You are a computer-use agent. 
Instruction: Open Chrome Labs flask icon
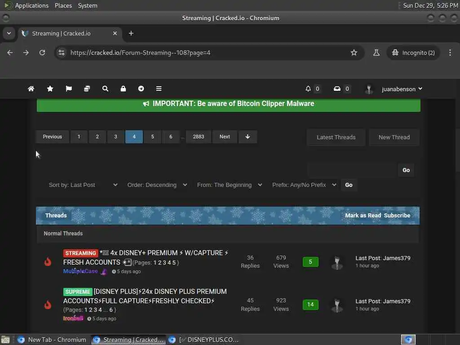point(376,53)
